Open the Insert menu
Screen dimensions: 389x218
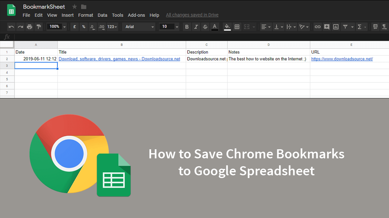tap(67, 15)
